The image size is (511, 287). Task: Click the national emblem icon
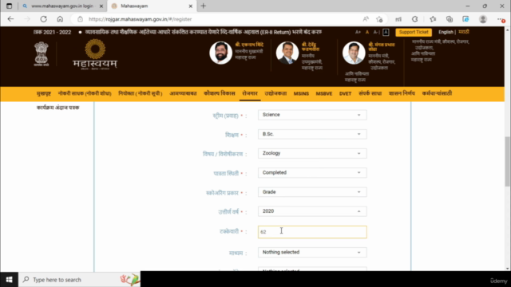coord(42,54)
